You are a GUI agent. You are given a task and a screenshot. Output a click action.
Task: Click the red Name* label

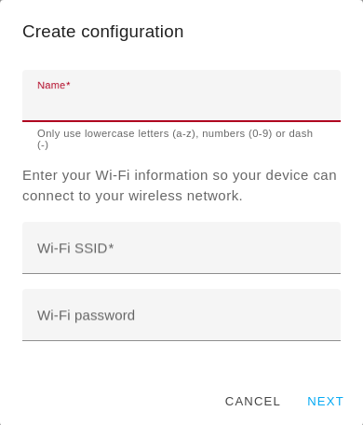click(54, 85)
